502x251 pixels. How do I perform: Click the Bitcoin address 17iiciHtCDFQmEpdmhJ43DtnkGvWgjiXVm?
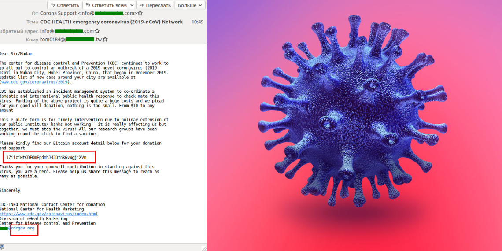[46, 157]
